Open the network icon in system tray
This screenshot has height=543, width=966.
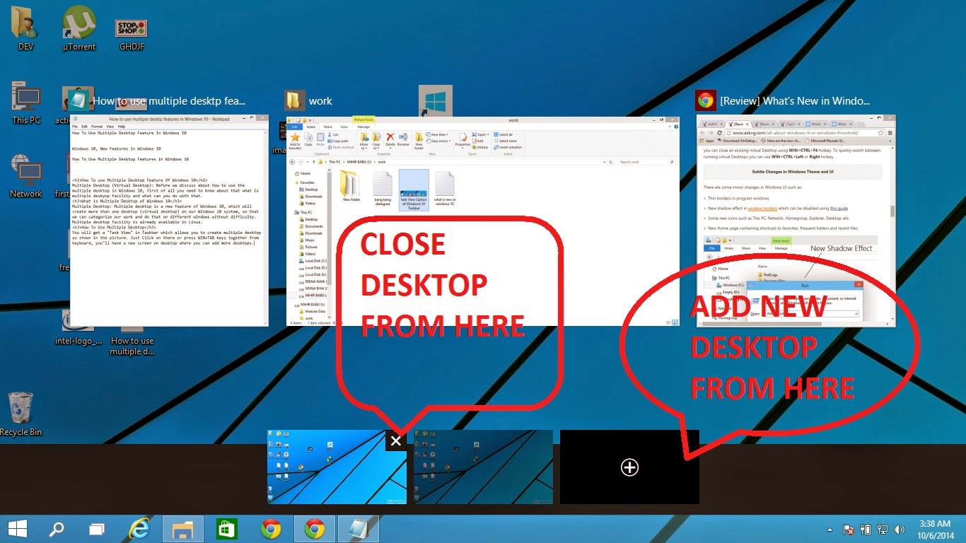pos(883,530)
